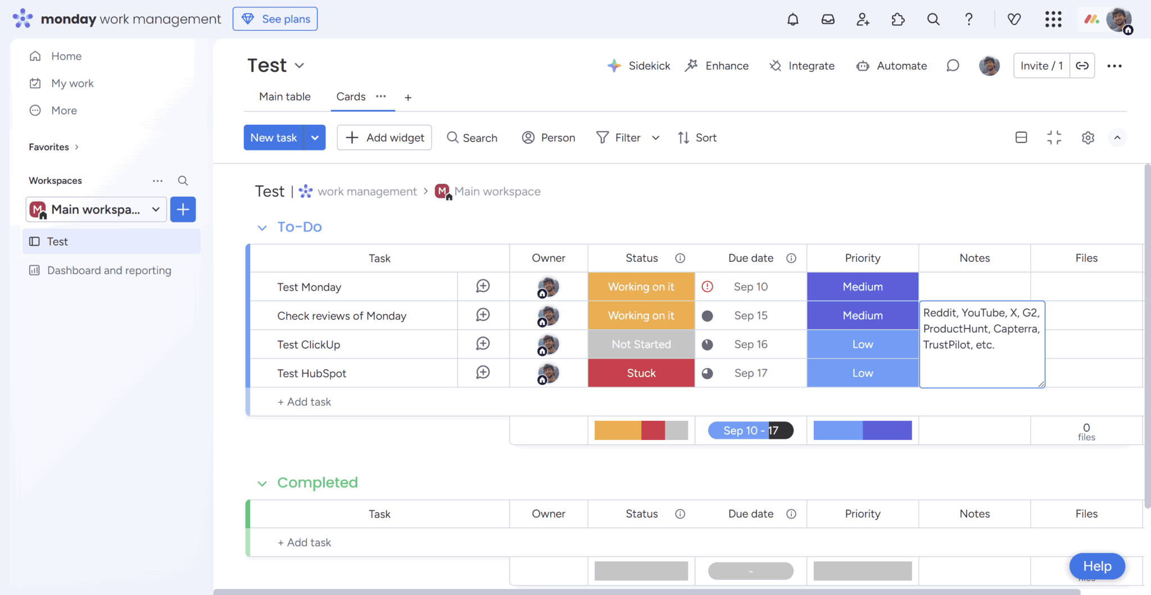Click the item height layout icon
Screen dimensions: 1151x595
coord(1021,138)
